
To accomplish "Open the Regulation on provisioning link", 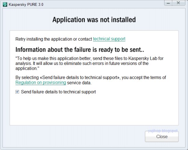I will (x=41, y=83).
